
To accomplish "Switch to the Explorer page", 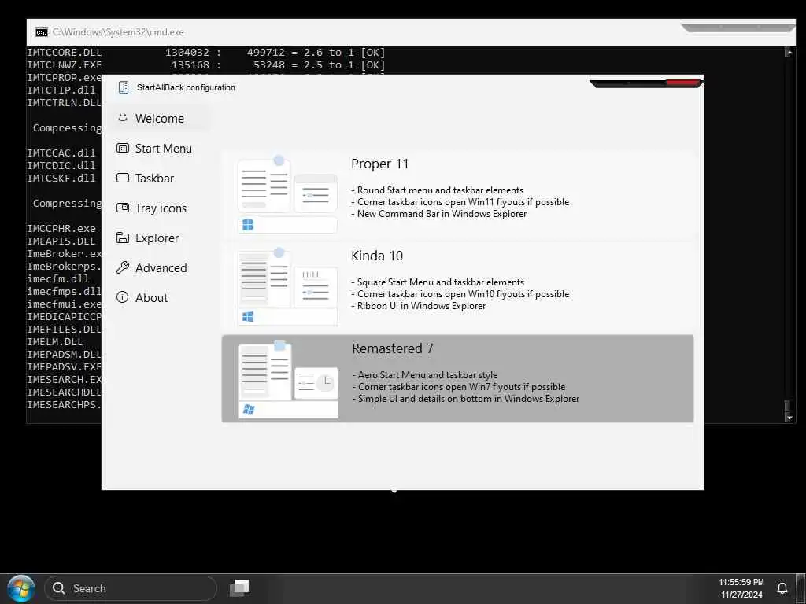I will pyautogui.click(x=157, y=238).
